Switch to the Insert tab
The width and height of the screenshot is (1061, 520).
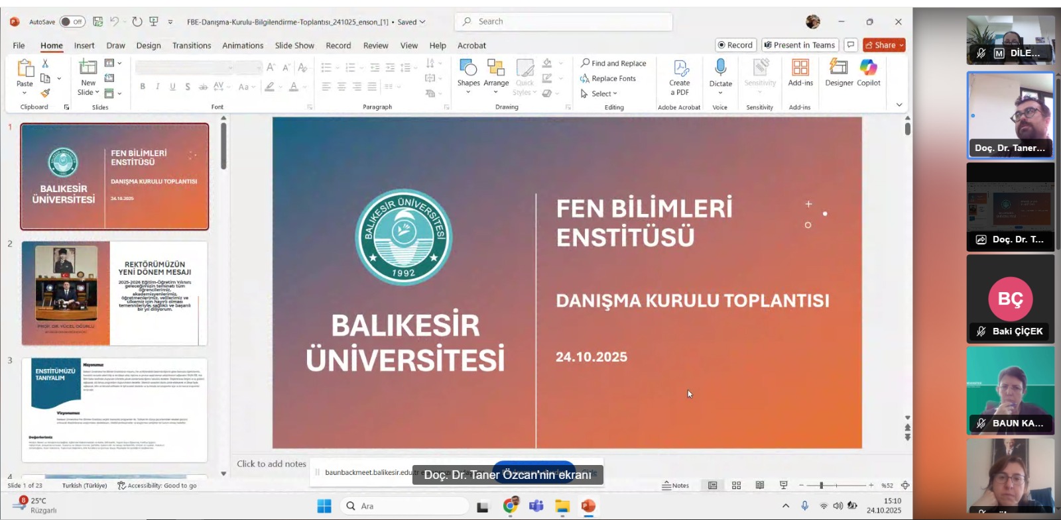[84, 45]
